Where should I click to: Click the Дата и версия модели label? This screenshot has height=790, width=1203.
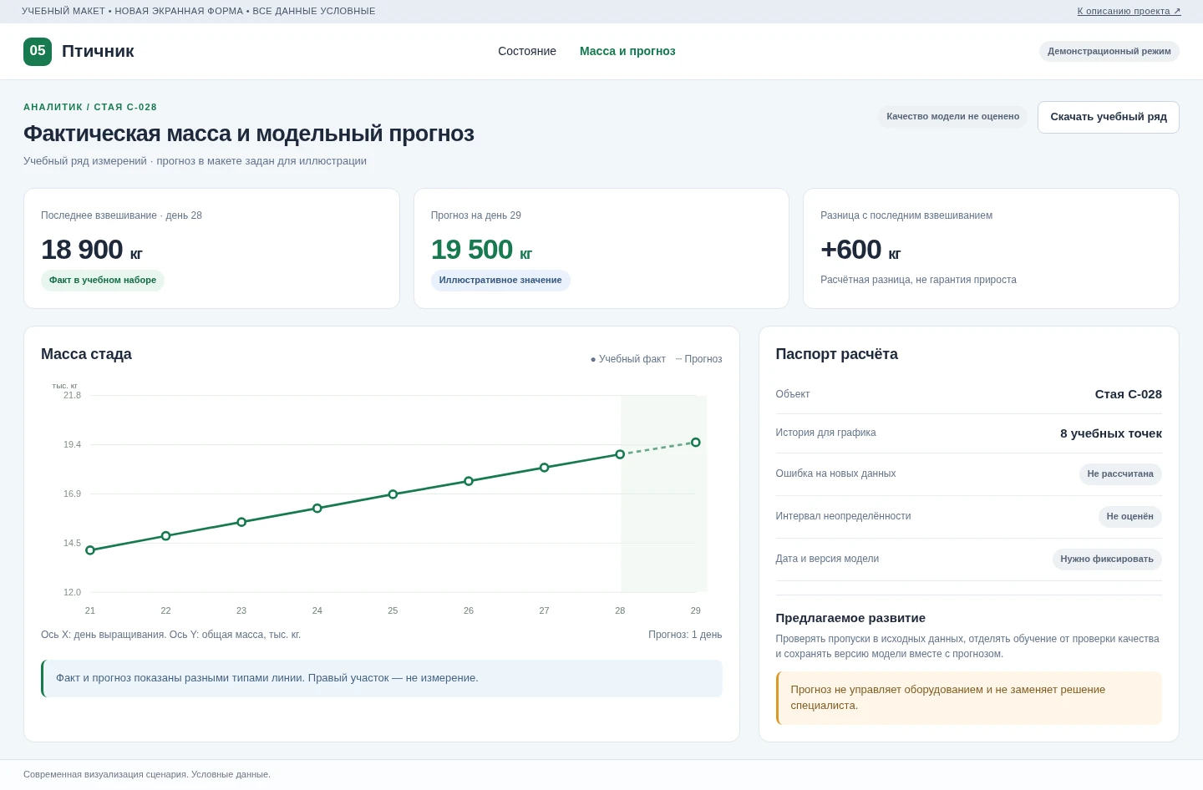[x=827, y=559]
